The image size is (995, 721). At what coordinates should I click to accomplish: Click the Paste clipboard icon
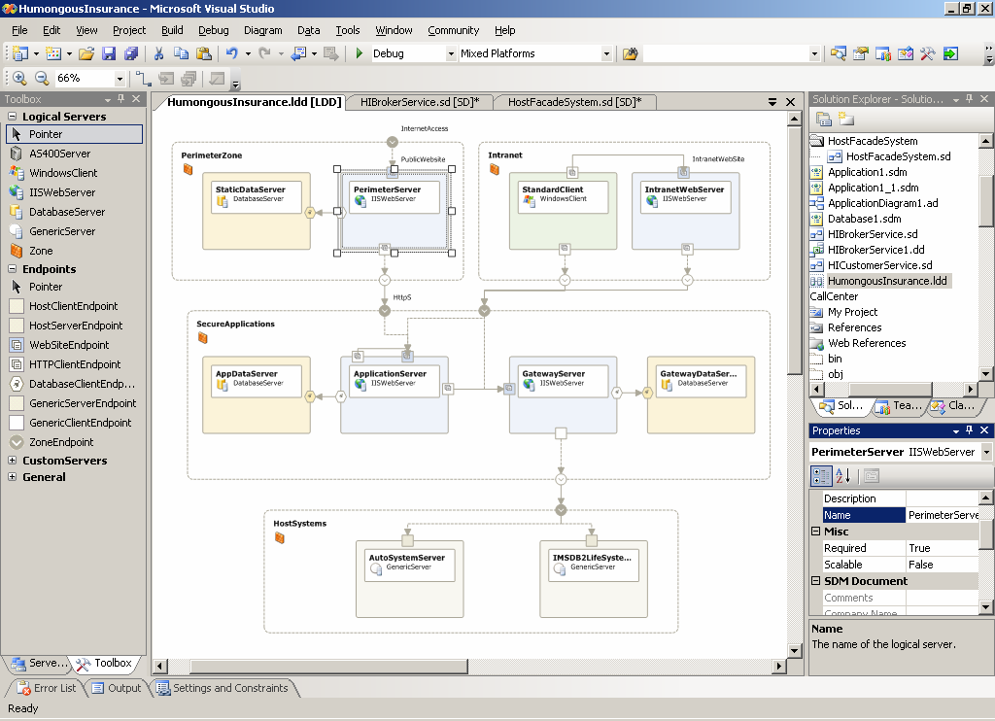click(204, 54)
